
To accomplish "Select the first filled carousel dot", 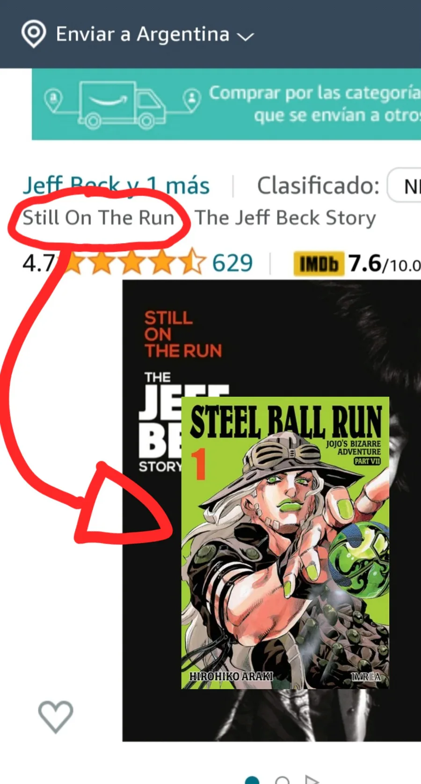I will click(252, 780).
